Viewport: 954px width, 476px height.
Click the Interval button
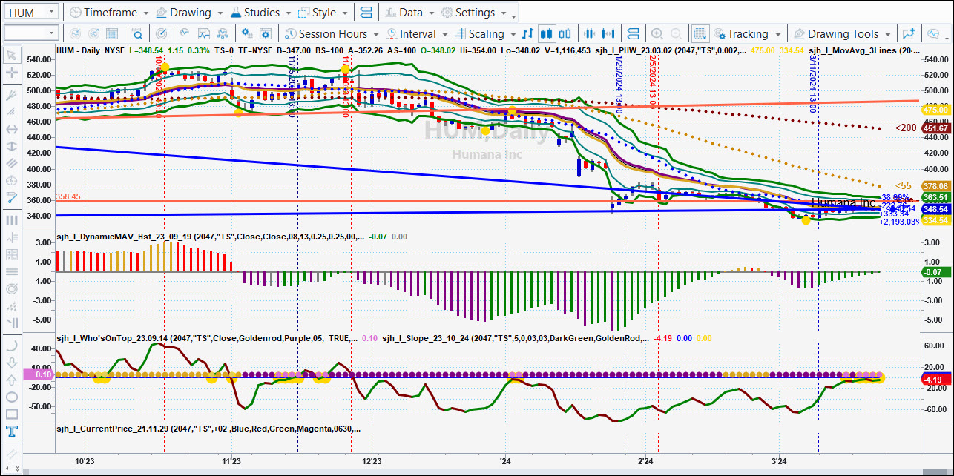click(410, 34)
